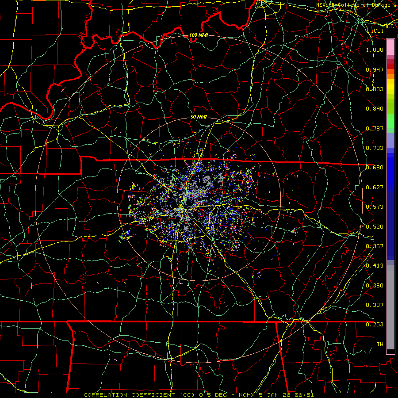Pick the red segment of the color bar

(390, 66)
